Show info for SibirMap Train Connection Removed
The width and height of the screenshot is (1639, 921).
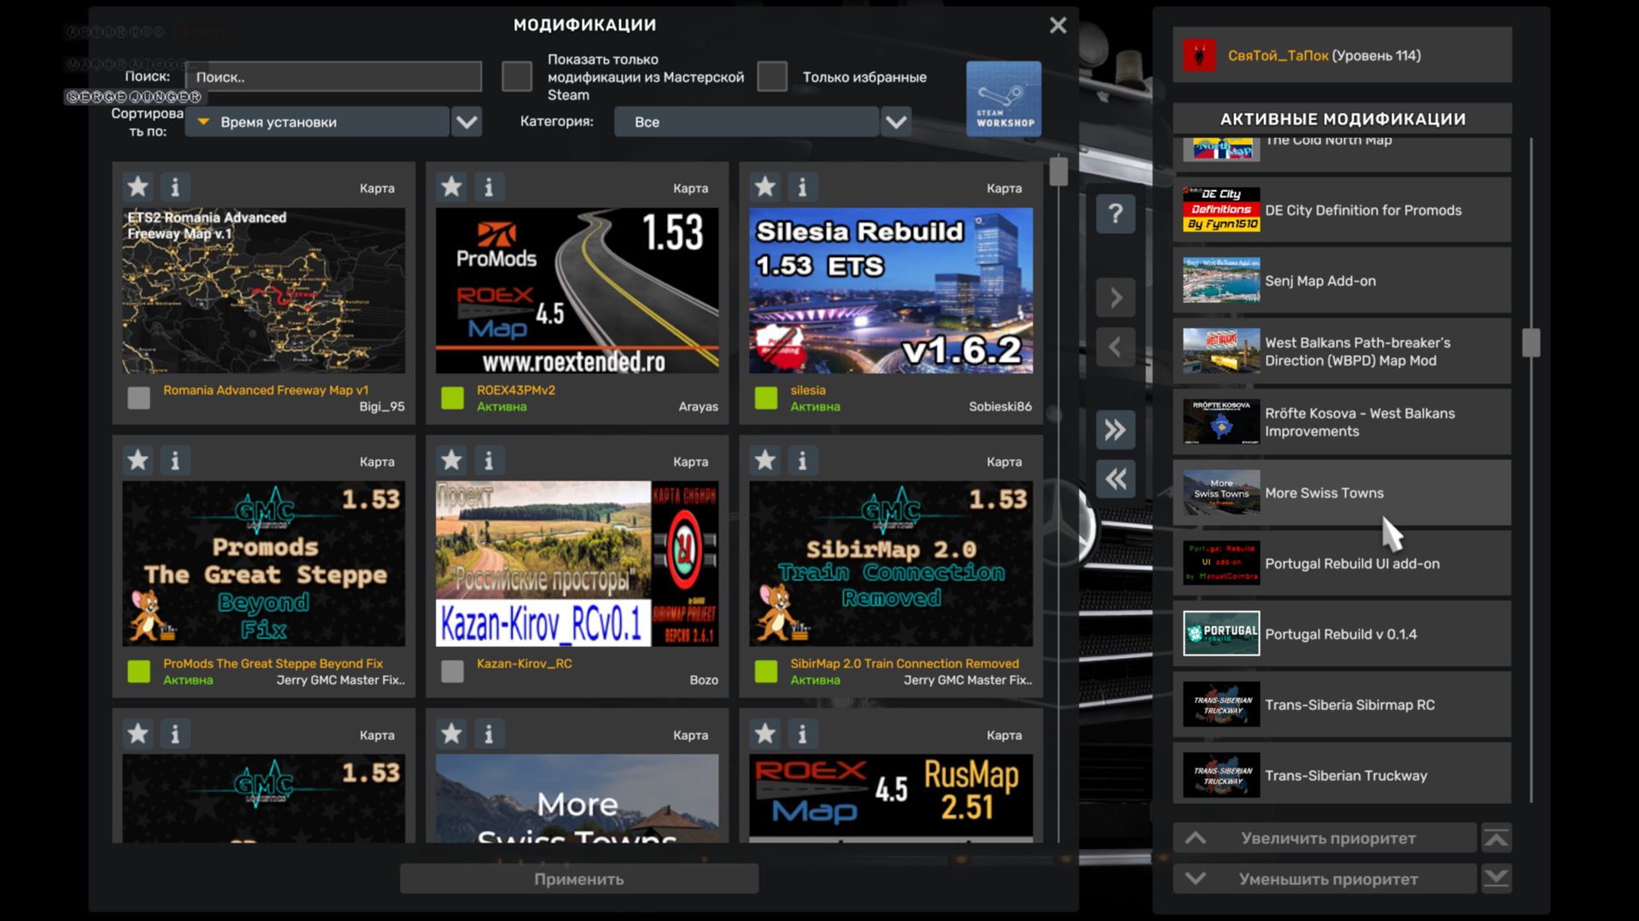click(802, 460)
